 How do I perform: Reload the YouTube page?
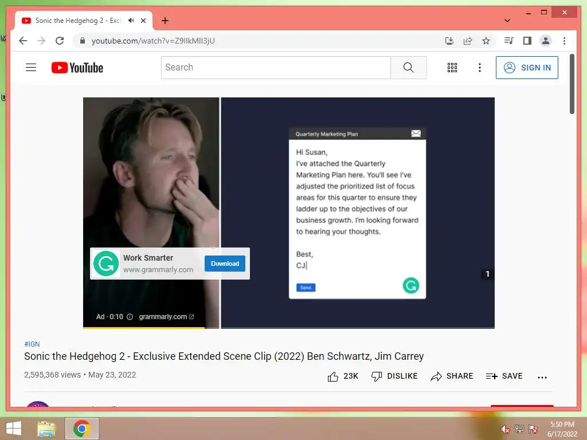[x=60, y=41]
